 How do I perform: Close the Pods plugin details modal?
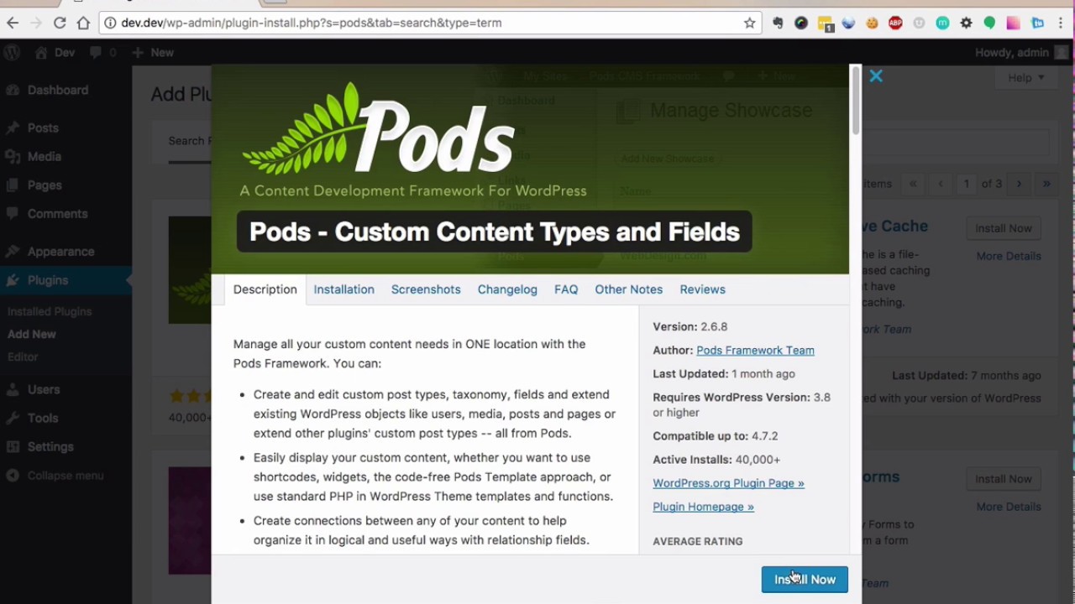(876, 76)
